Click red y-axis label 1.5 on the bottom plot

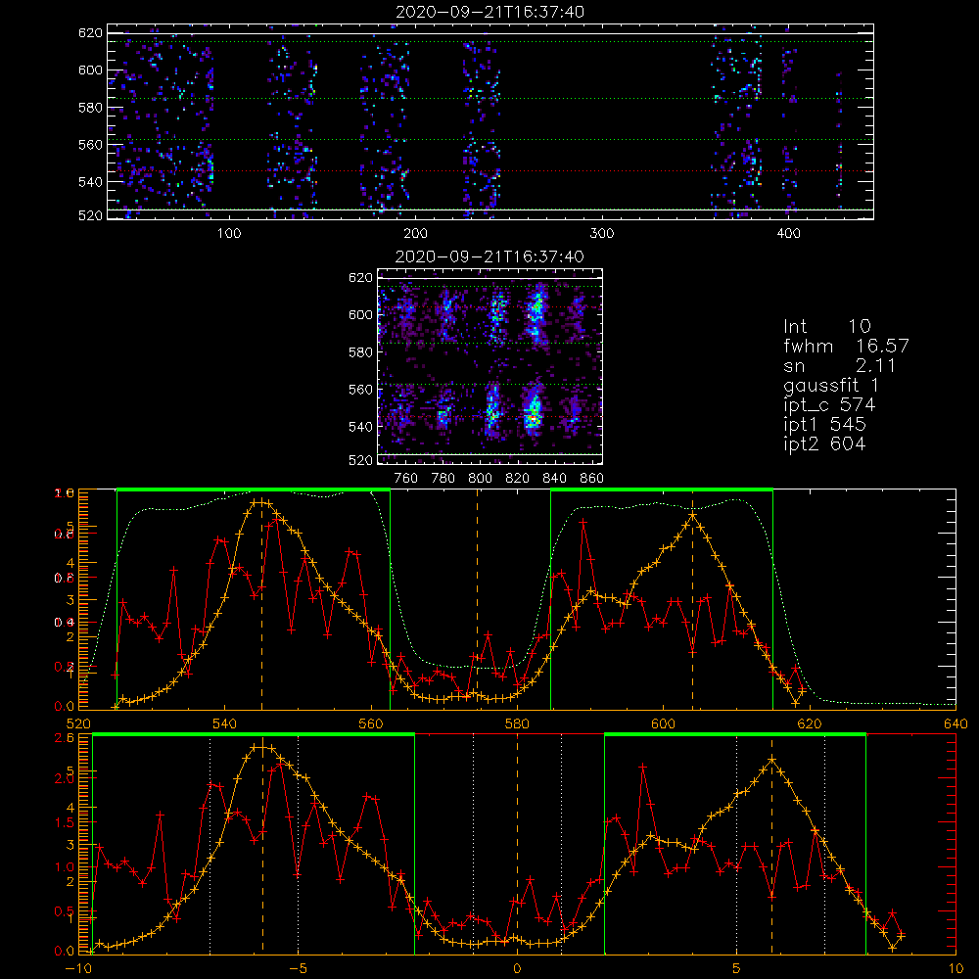tap(65, 823)
